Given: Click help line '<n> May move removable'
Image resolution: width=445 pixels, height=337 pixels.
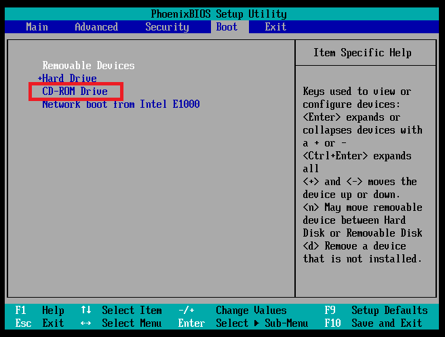Looking at the screenshot, I should [362, 207].
